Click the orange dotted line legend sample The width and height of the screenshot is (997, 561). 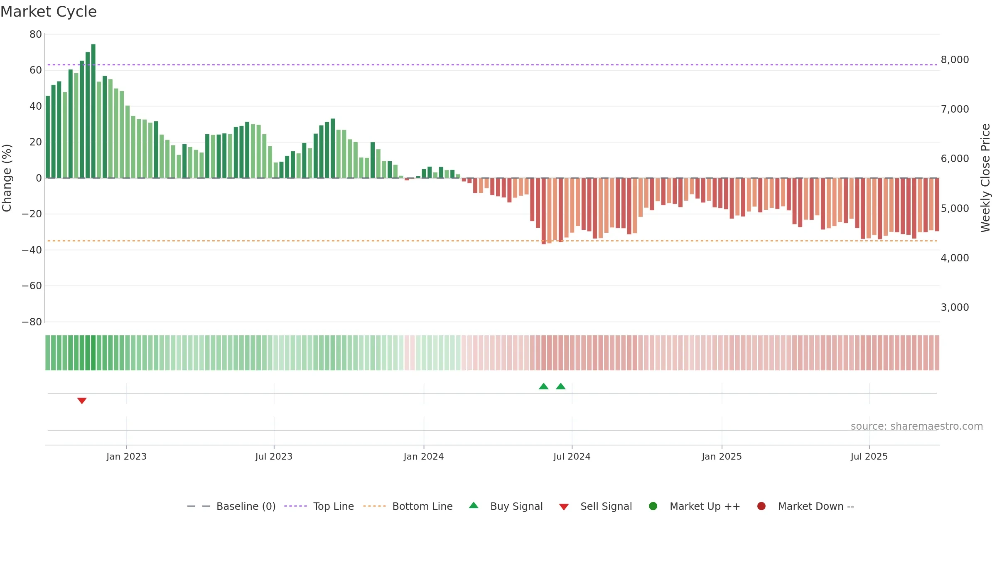click(374, 506)
